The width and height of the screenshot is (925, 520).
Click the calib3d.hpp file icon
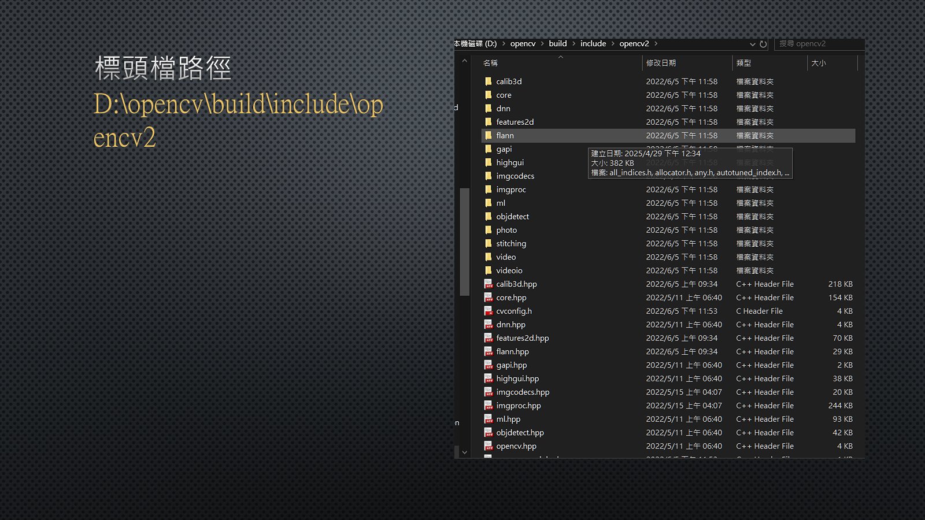point(489,284)
